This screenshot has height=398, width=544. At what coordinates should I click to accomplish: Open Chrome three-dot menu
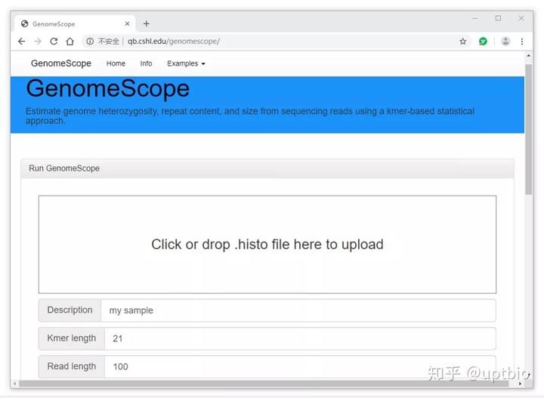522,42
